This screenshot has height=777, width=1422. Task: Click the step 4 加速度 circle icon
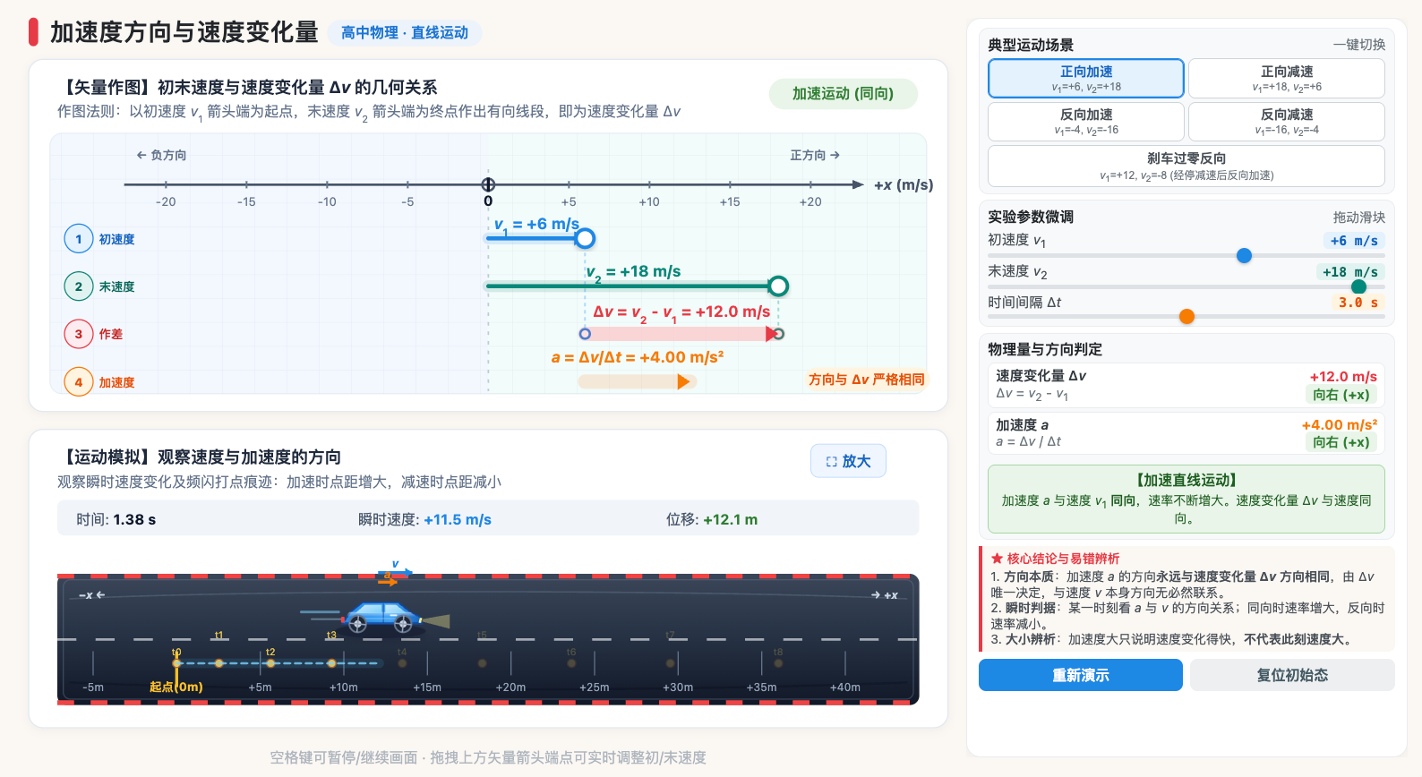point(79,382)
